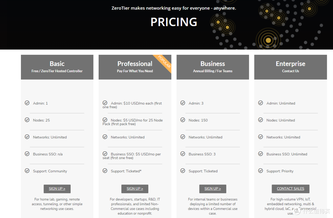Click check icon beside Business SSO: n/a

click(27, 154)
